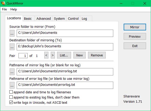The image size is (151, 111).
Task: Browse for error log file location
Action: coord(12,85)
